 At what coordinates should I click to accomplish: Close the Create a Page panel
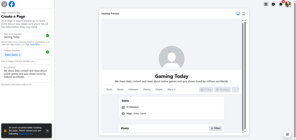(x=4, y=4)
